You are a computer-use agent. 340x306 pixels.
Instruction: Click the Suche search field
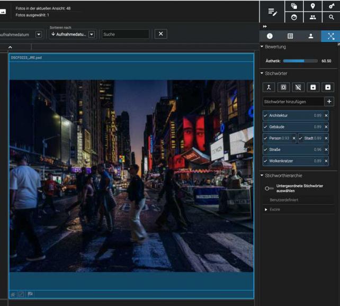pos(126,34)
